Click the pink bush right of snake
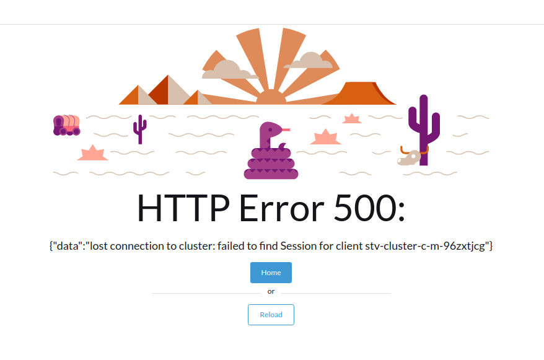Screen dimensions: 544x360 point(325,137)
